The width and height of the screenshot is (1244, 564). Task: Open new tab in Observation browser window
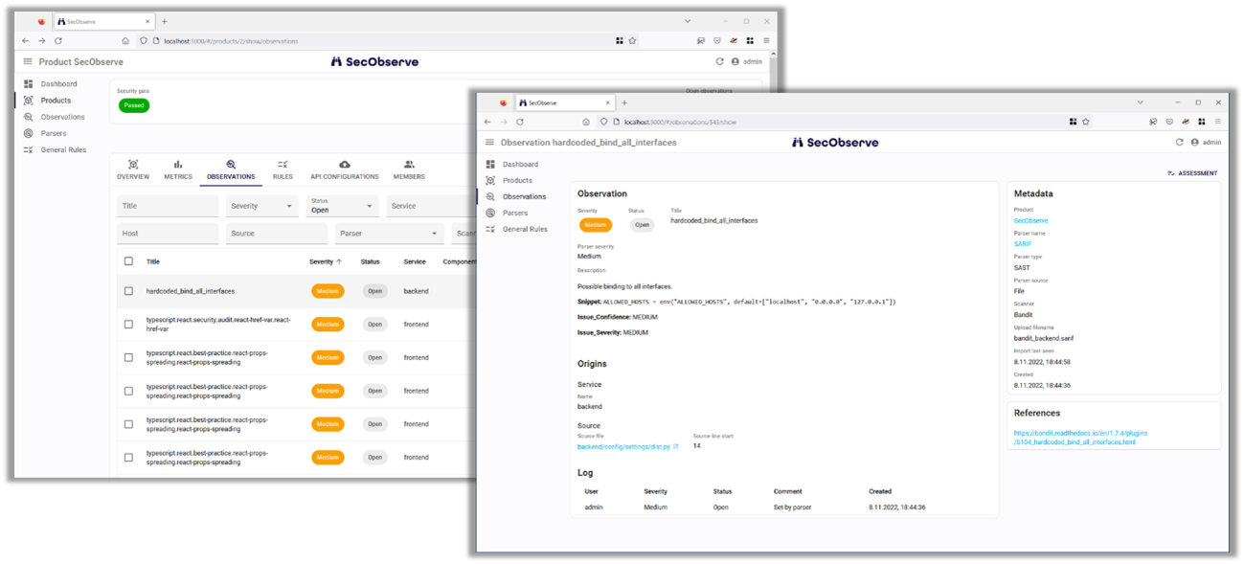click(x=624, y=102)
